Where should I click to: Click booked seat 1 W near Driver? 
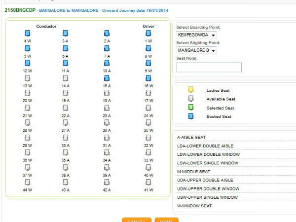148,34
